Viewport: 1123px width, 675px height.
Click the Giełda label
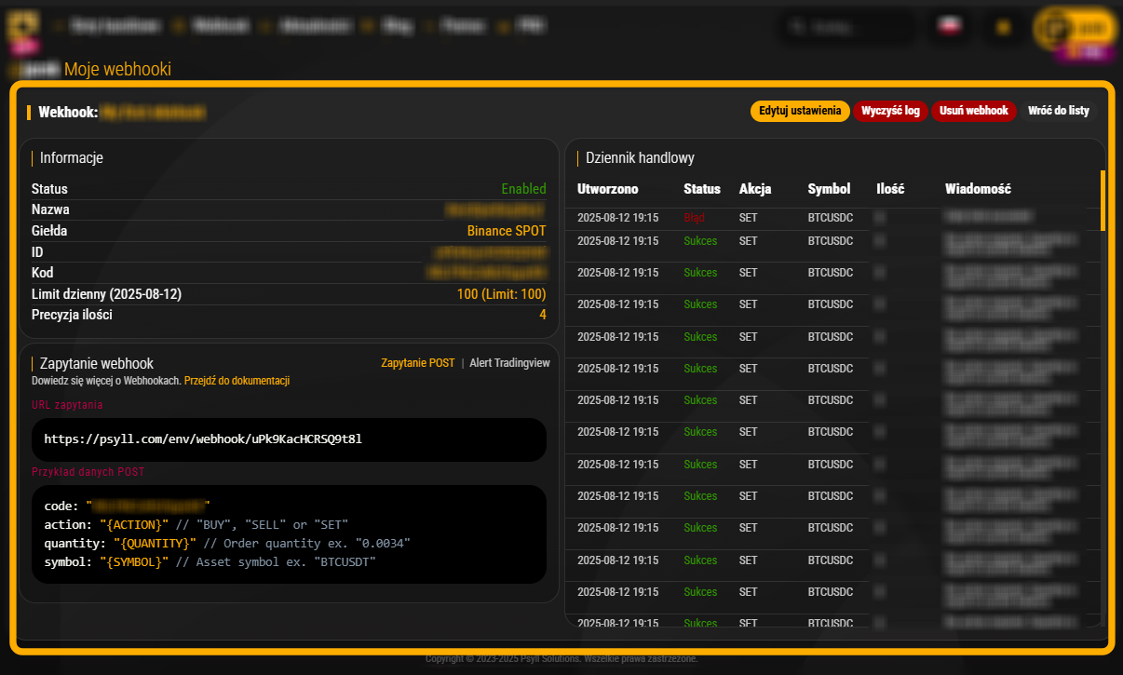49,231
